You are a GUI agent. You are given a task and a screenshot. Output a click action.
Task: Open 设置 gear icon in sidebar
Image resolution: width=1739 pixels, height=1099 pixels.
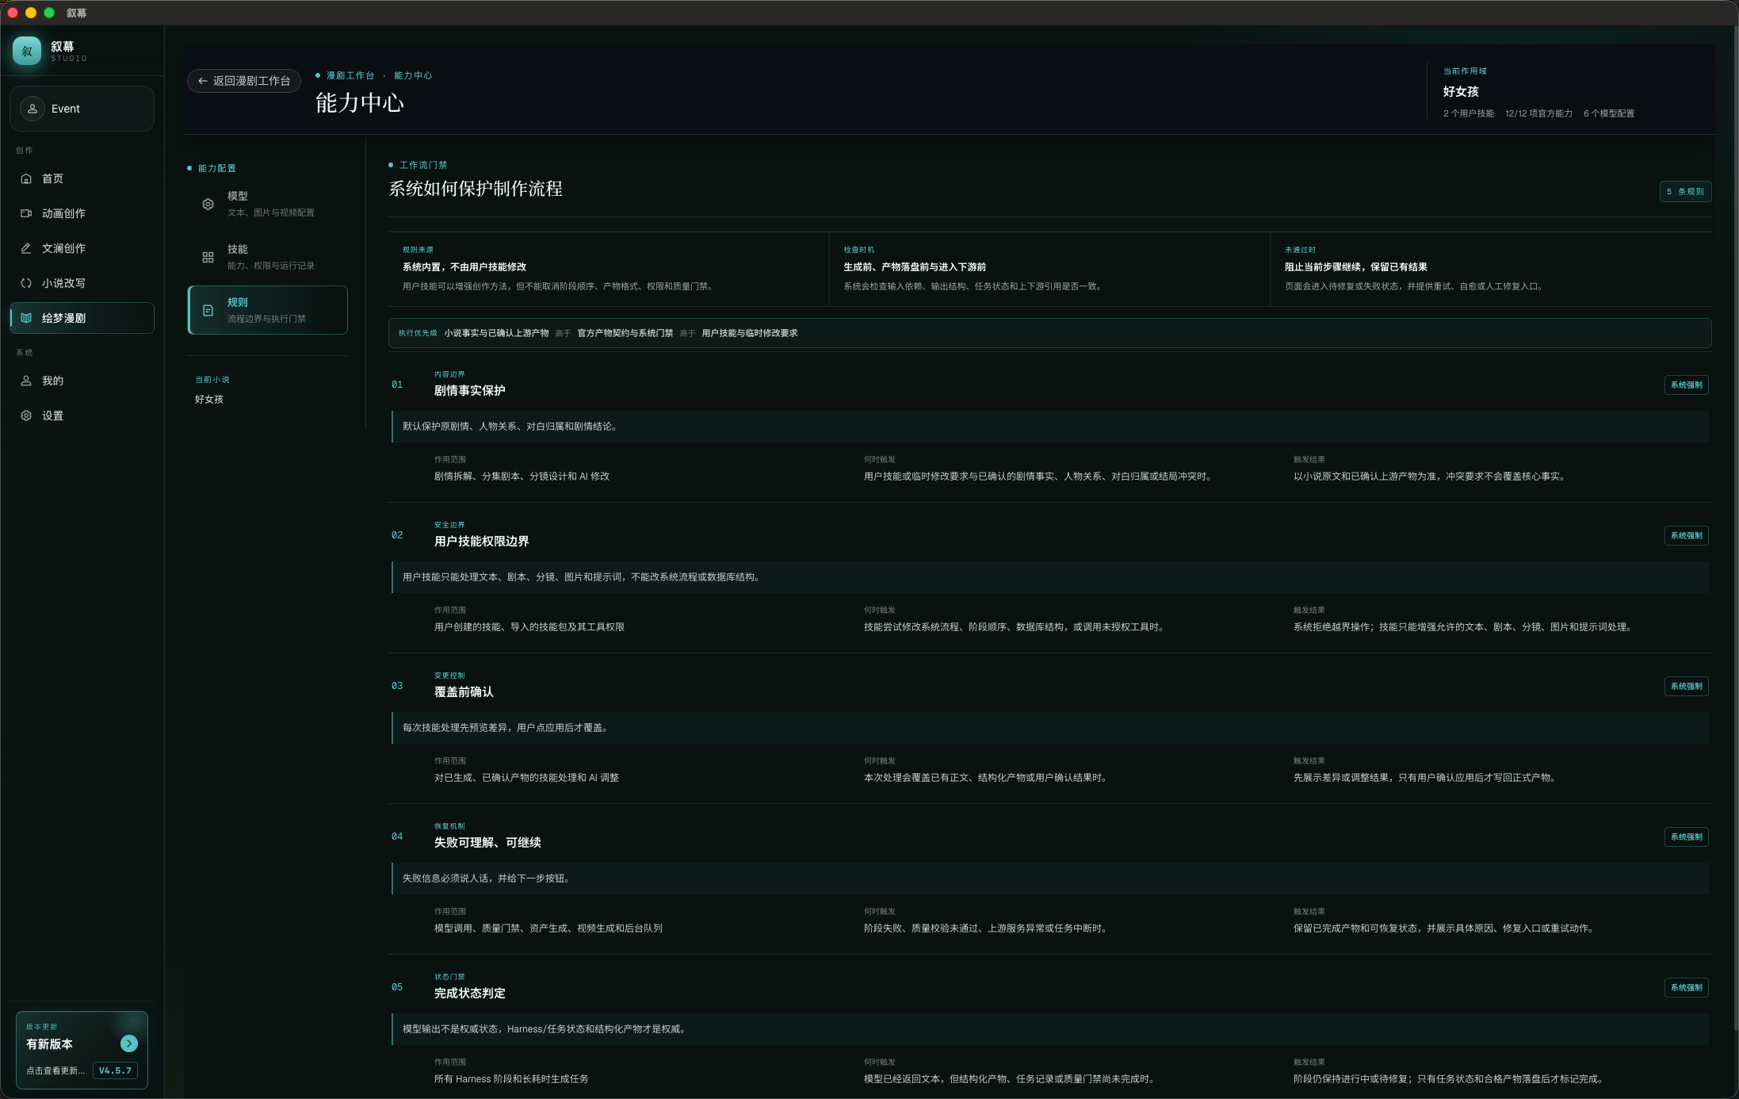(26, 415)
